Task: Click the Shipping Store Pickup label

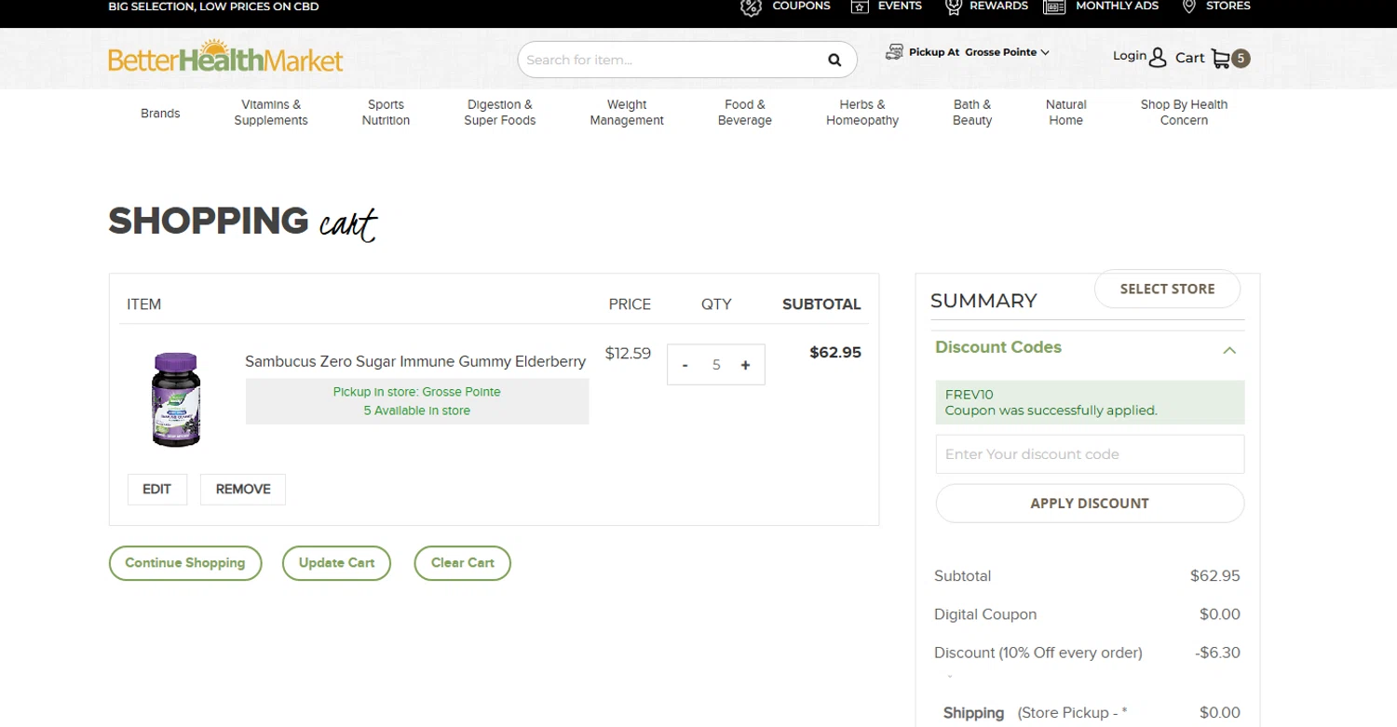Action: click(x=1035, y=713)
